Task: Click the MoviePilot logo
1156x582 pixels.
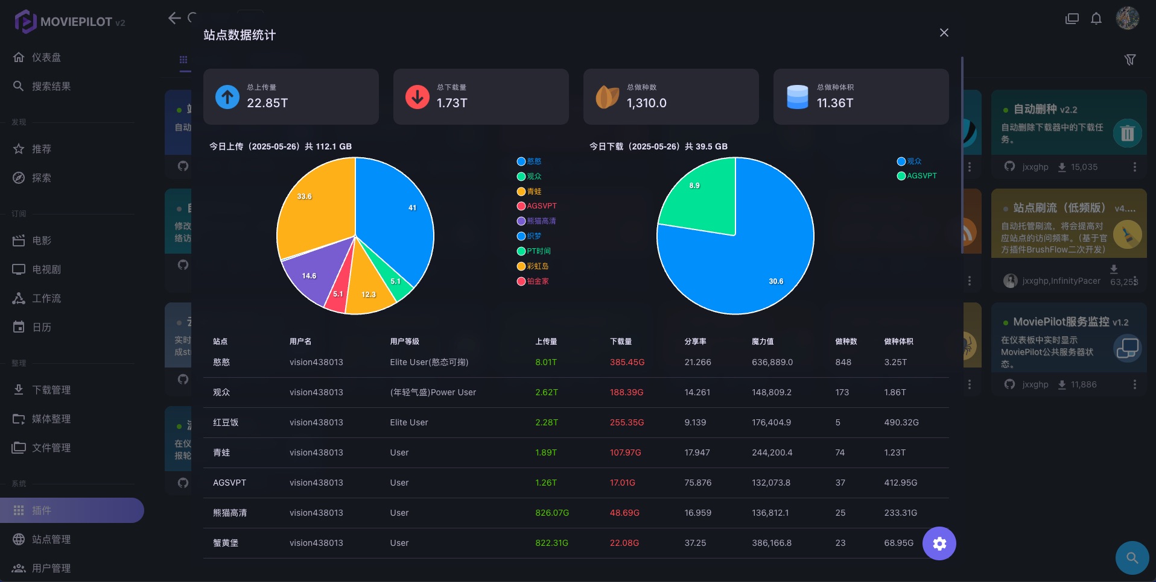Action: tap(69, 22)
